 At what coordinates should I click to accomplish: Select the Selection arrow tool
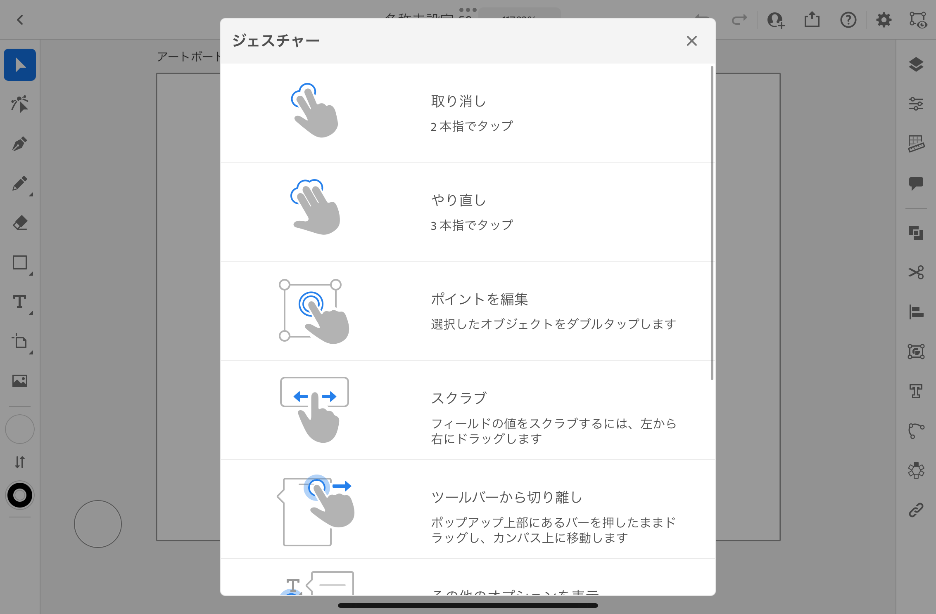20,65
